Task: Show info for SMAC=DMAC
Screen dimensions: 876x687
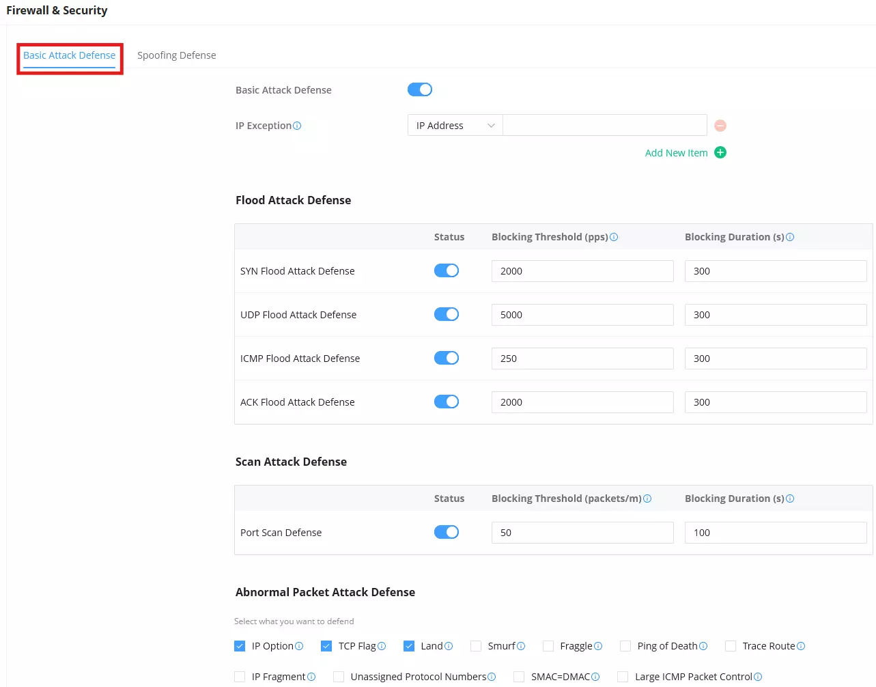Action: (595, 677)
